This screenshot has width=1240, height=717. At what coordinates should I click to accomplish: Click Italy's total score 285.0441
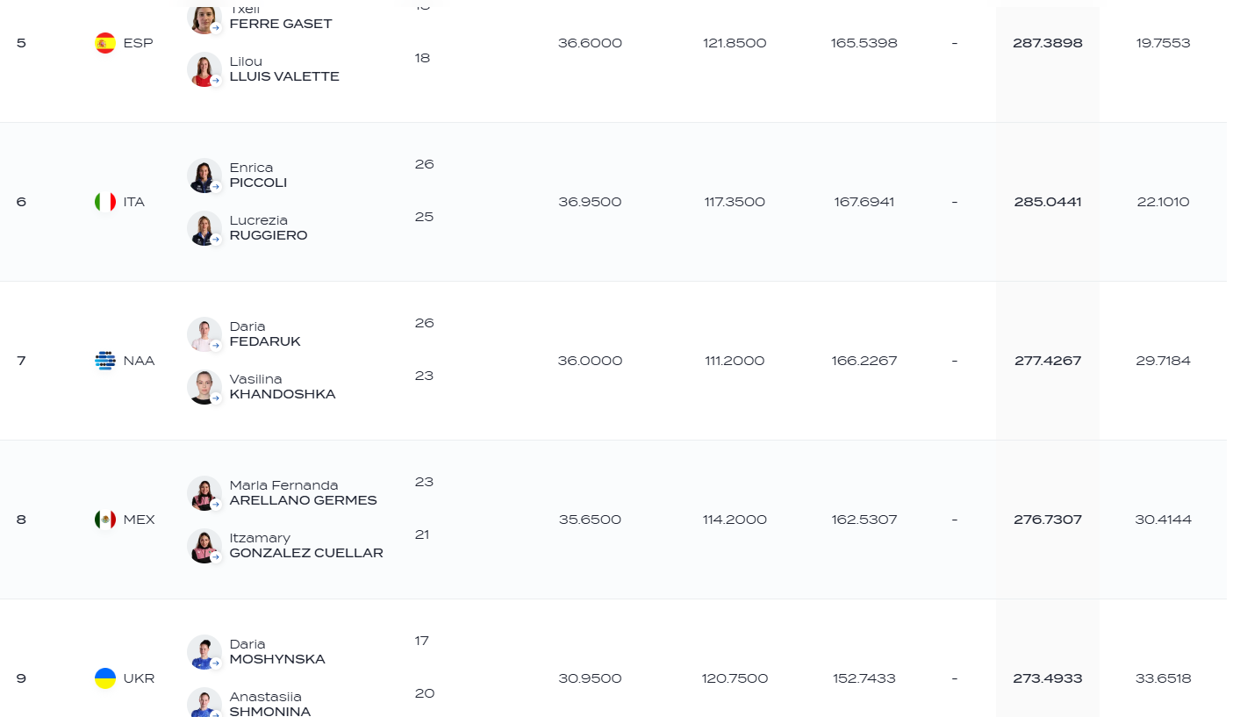pyautogui.click(x=1048, y=202)
